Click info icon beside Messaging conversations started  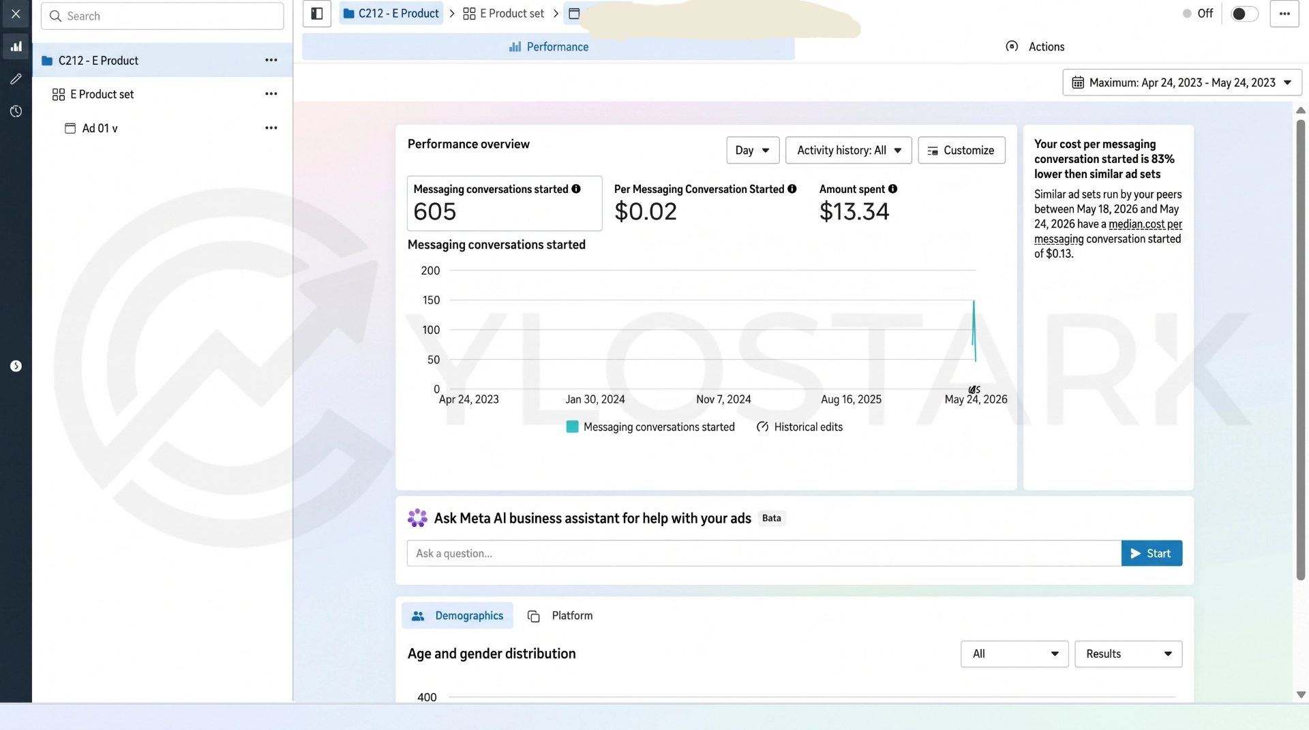click(576, 189)
